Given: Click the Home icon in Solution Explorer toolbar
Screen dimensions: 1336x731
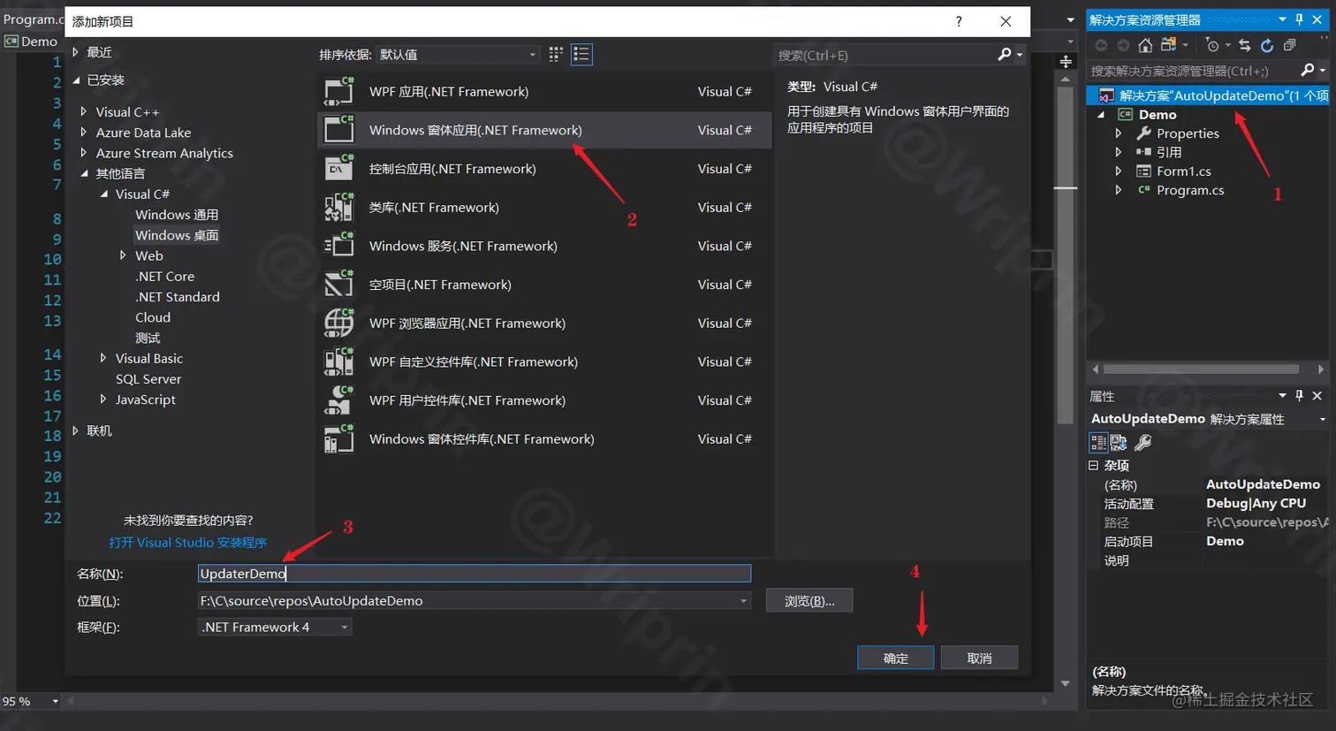Looking at the screenshot, I should click(x=1145, y=45).
